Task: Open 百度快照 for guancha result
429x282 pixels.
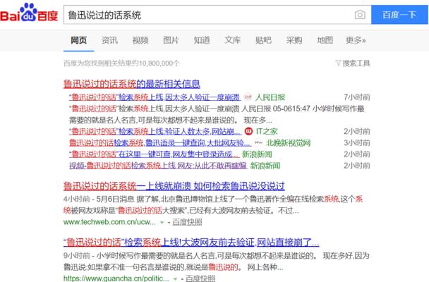Action: click(x=200, y=278)
